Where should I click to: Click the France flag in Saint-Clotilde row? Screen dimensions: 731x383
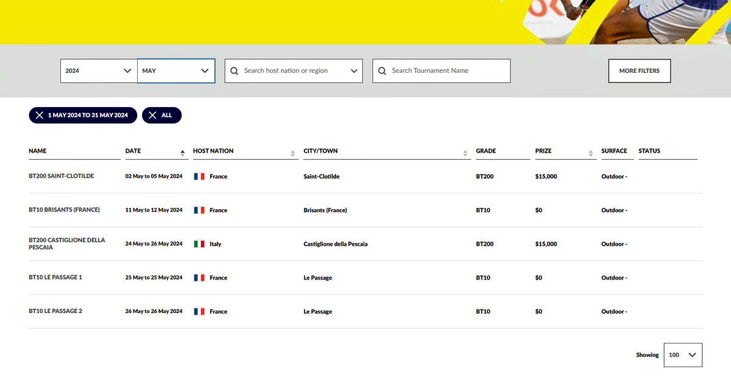(x=199, y=176)
